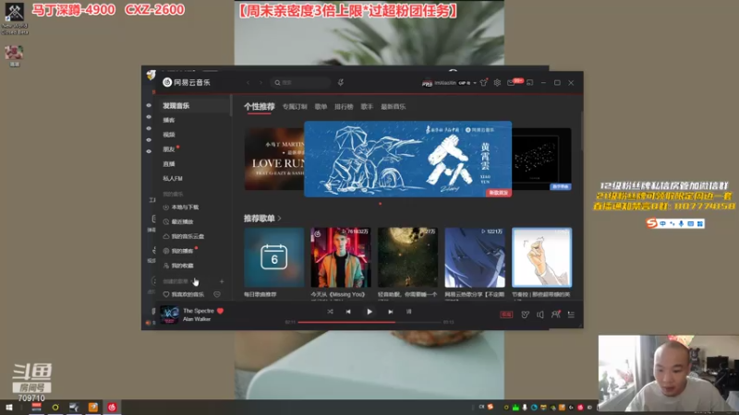The image size is (739, 415).
Task: Open the play queue list icon
Action: (571, 314)
